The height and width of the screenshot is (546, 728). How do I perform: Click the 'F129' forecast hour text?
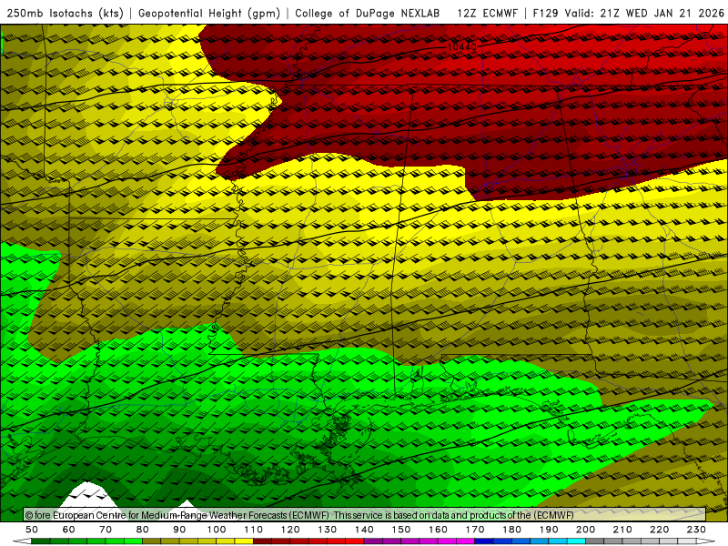[545, 13]
